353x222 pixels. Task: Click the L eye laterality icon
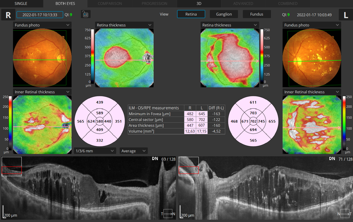pos(345,15)
